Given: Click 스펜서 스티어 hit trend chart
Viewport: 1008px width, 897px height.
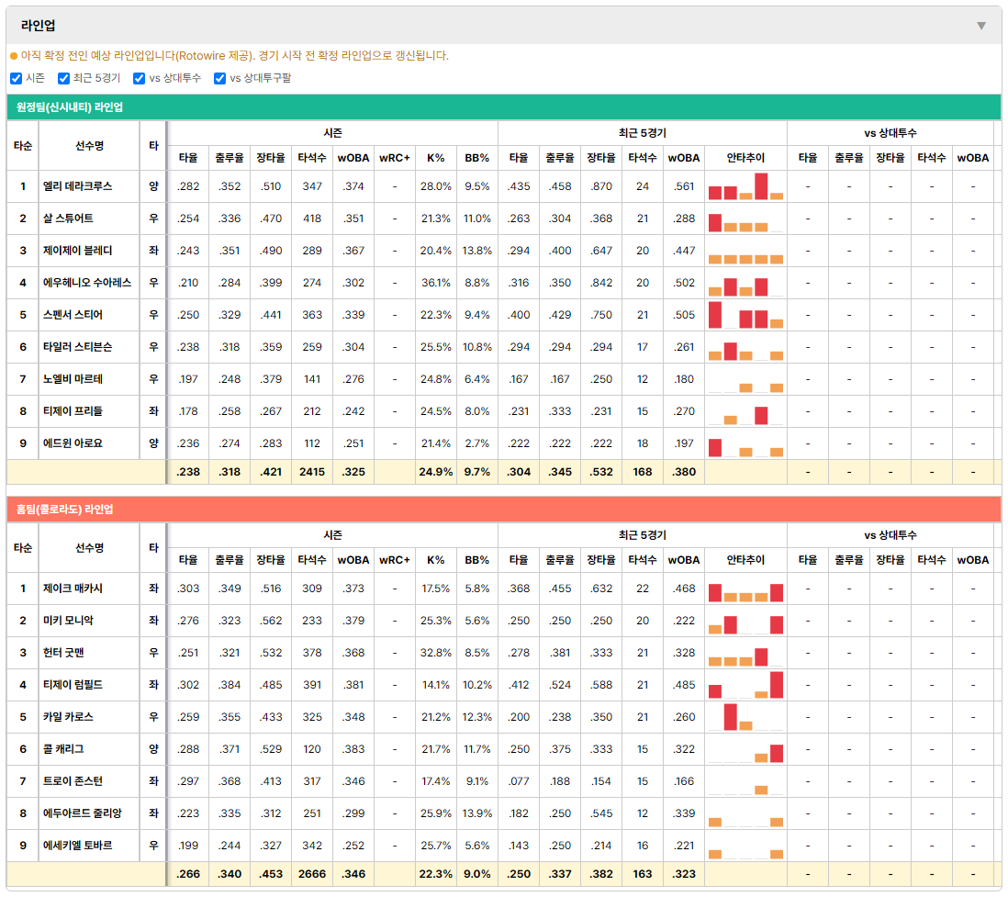Looking at the screenshot, I should pos(745,315).
